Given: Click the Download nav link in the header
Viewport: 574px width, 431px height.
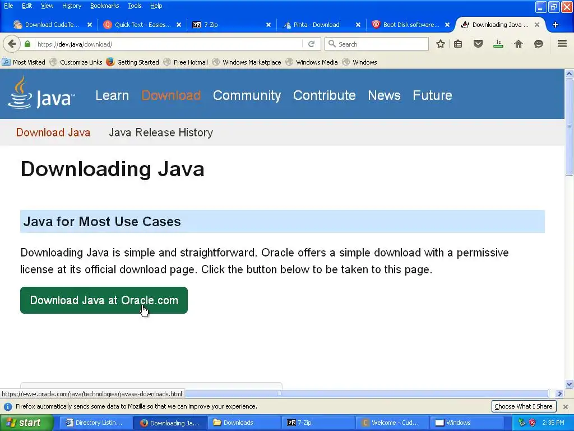Looking at the screenshot, I should click(171, 95).
